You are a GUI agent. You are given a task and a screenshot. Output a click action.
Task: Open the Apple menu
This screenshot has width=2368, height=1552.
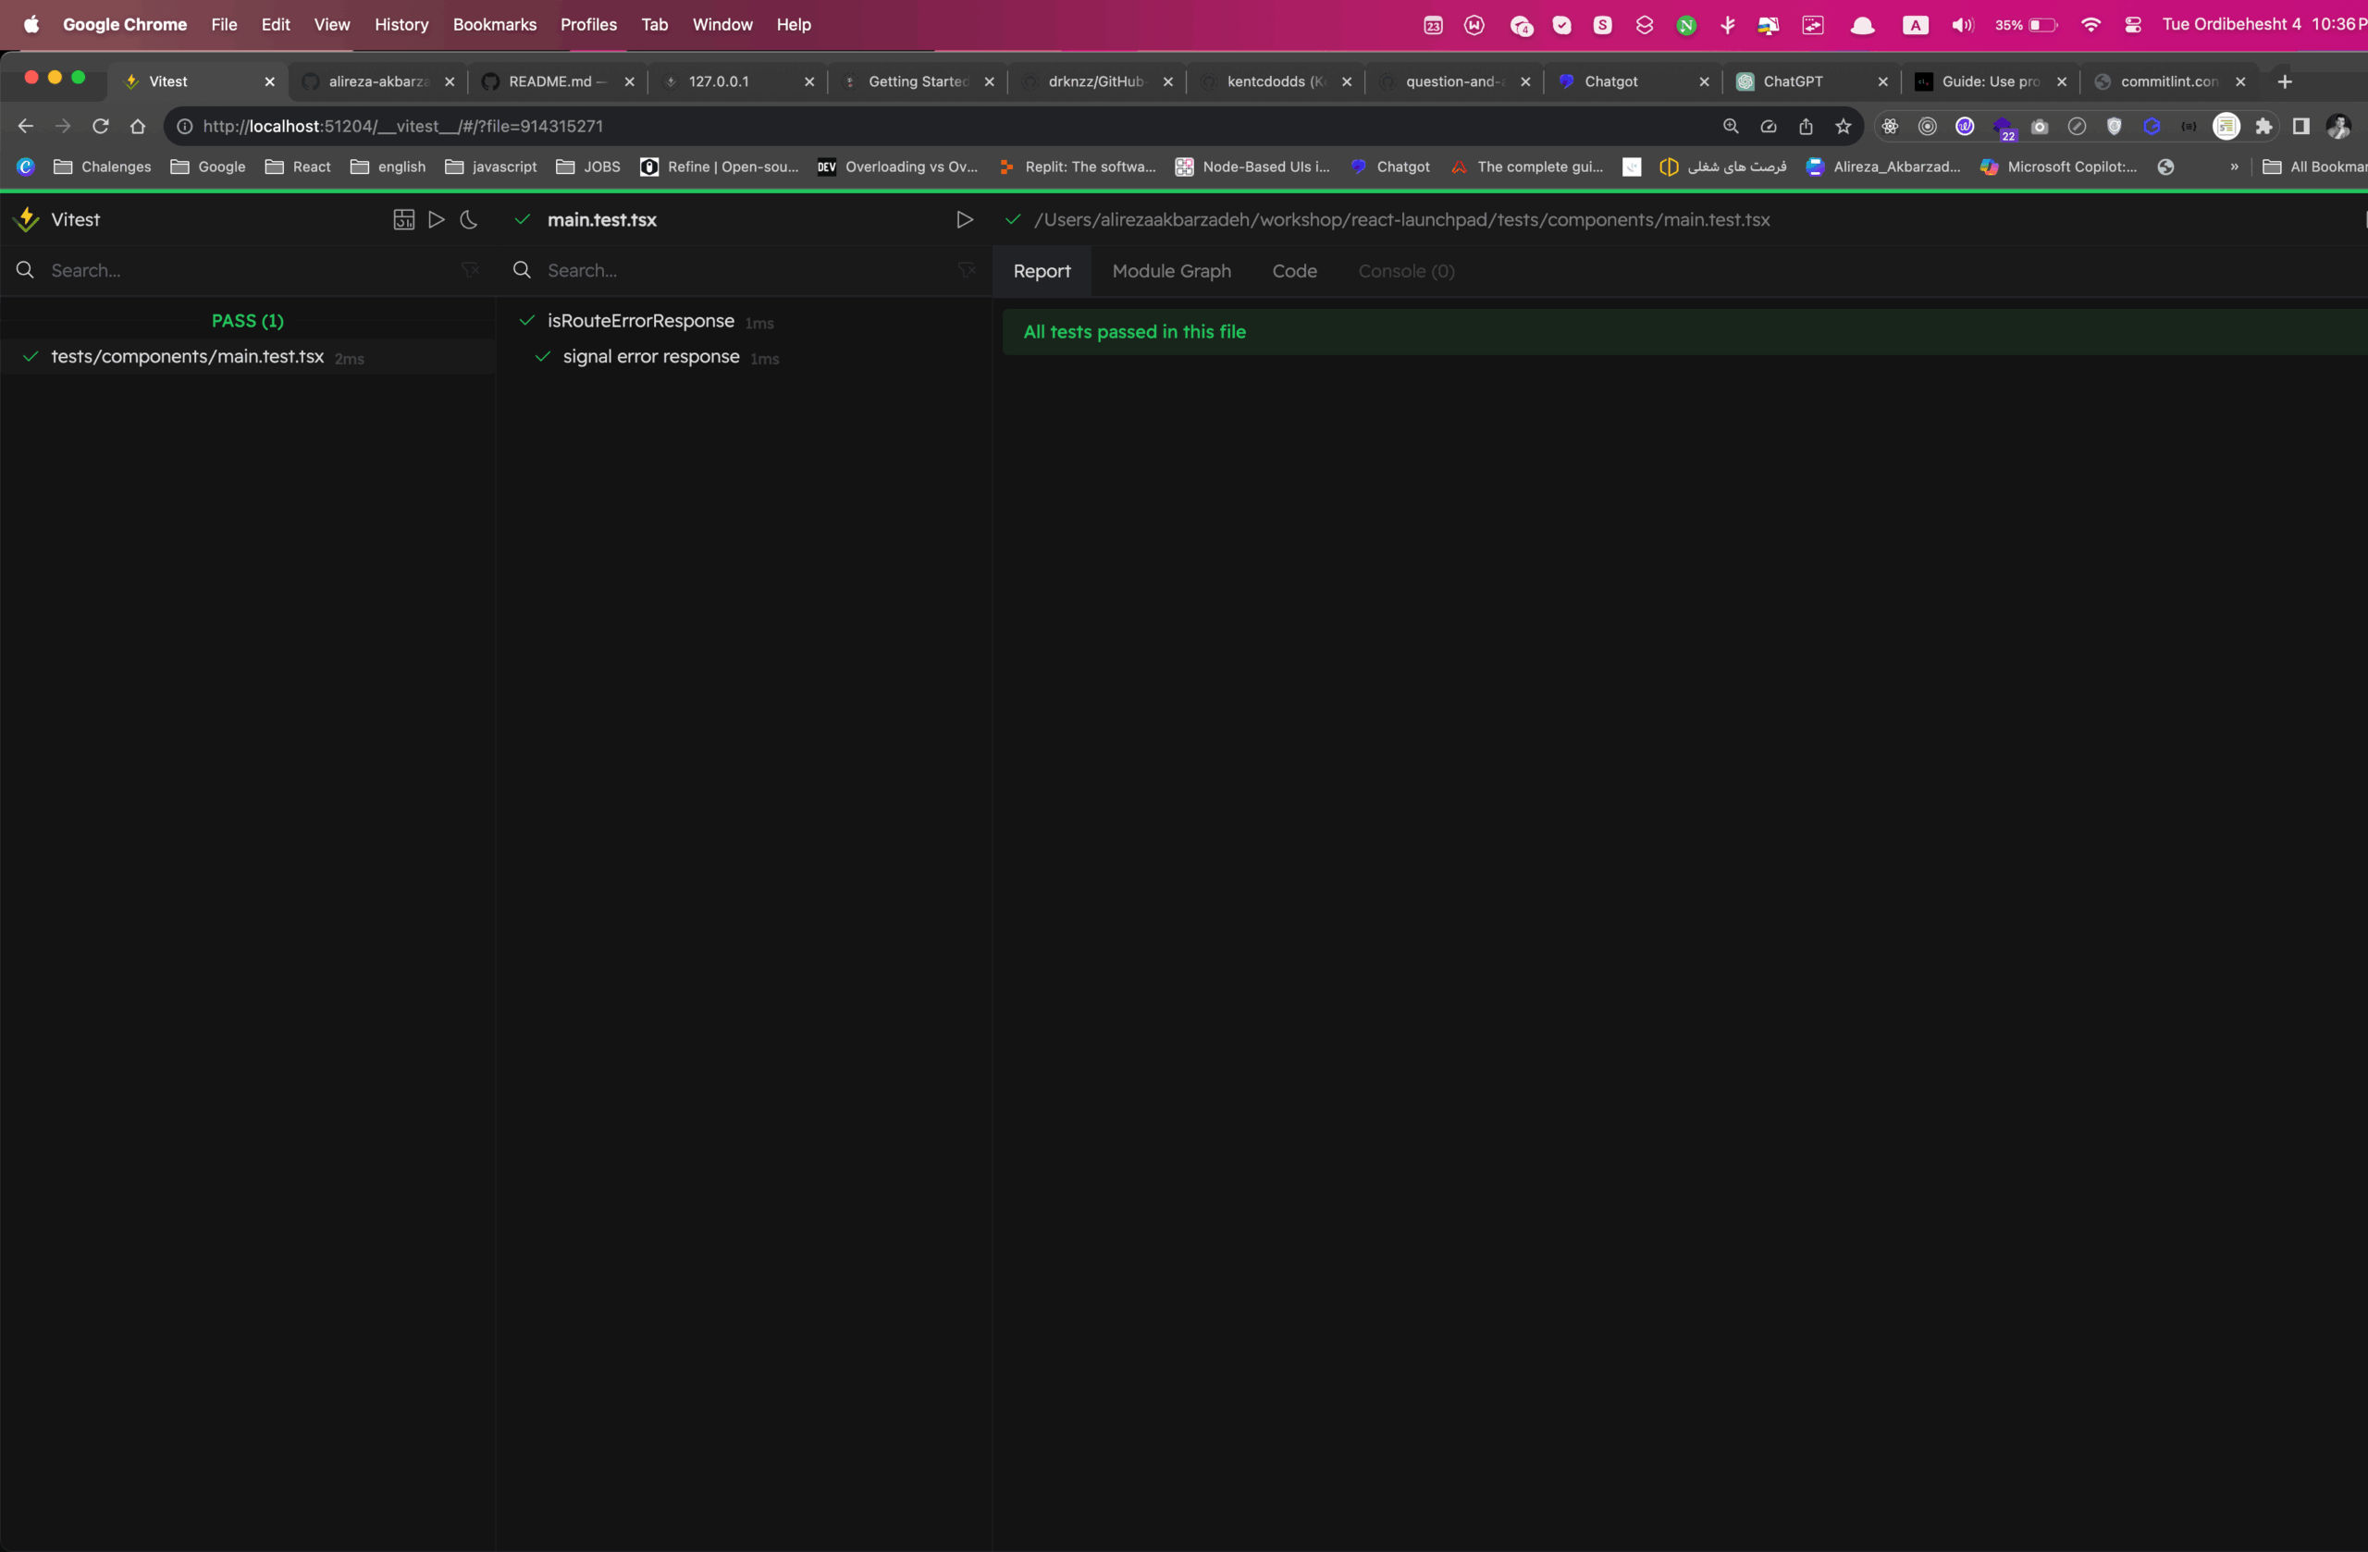point(31,25)
